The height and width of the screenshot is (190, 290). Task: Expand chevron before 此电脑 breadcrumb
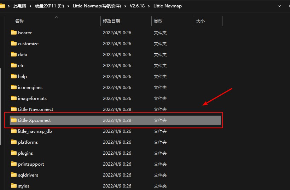[9, 6]
